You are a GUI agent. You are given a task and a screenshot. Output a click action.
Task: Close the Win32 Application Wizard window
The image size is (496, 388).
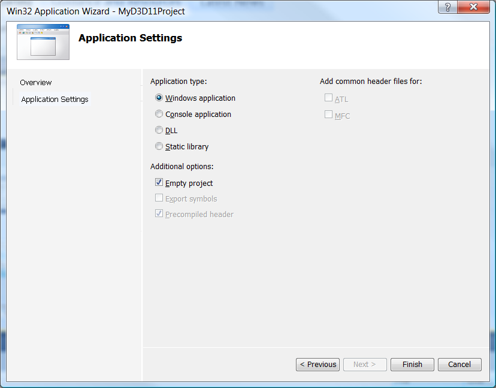[474, 8]
